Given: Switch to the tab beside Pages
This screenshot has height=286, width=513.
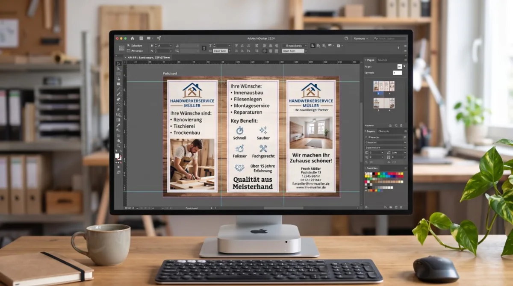Looking at the screenshot, I should click(x=382, y=60).
